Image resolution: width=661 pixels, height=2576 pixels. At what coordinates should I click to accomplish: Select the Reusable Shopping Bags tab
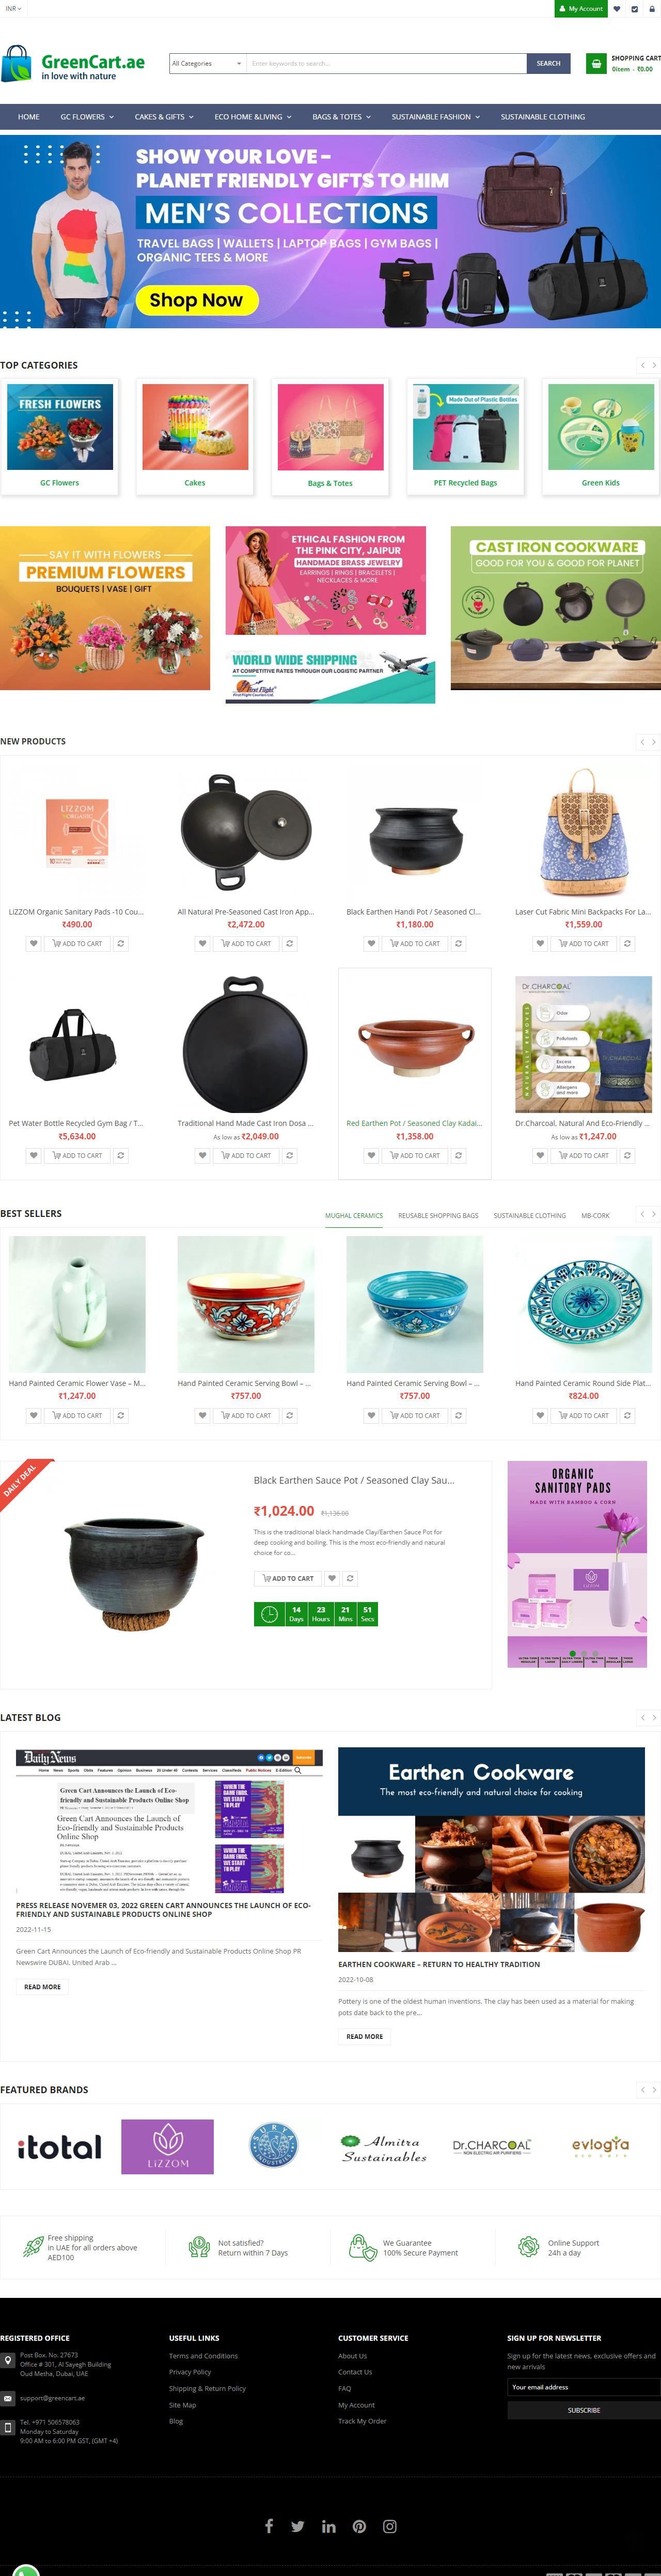tap(437, 1215)
